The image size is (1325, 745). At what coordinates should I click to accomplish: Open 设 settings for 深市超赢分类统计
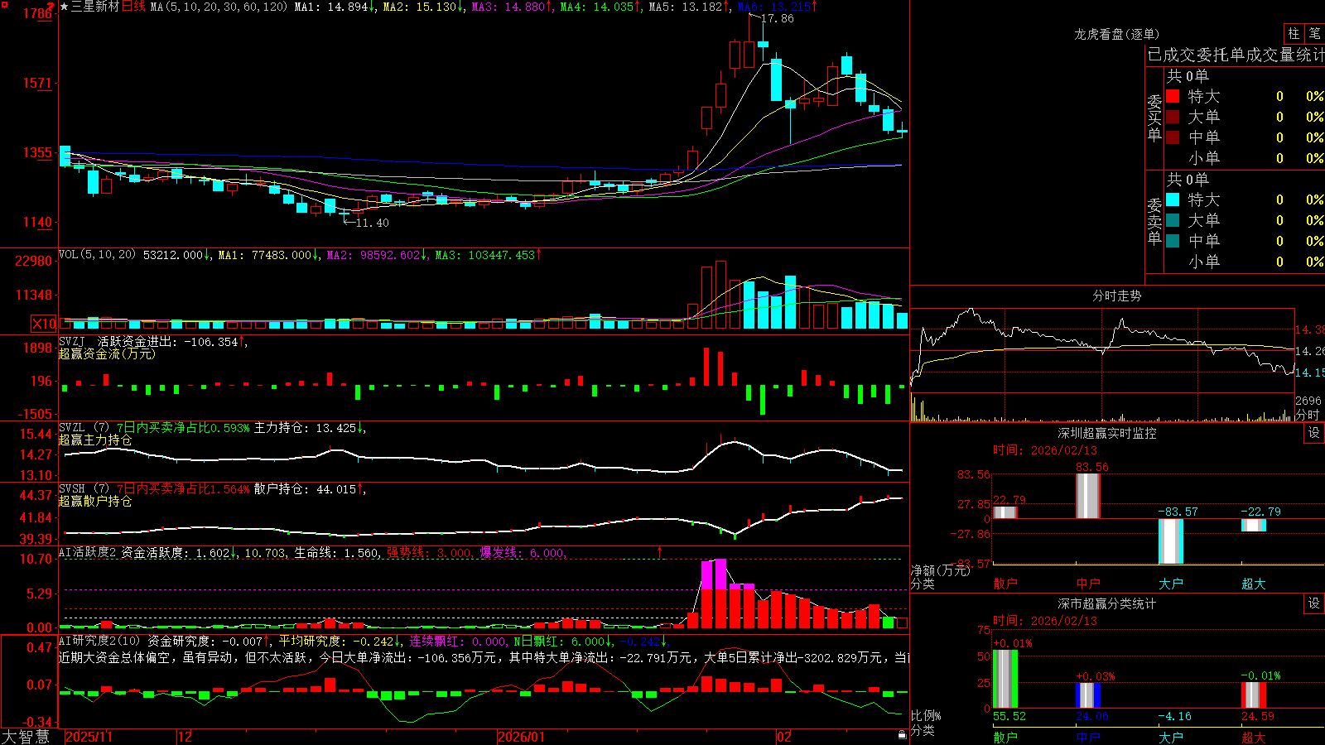(x=1314, y=603)
